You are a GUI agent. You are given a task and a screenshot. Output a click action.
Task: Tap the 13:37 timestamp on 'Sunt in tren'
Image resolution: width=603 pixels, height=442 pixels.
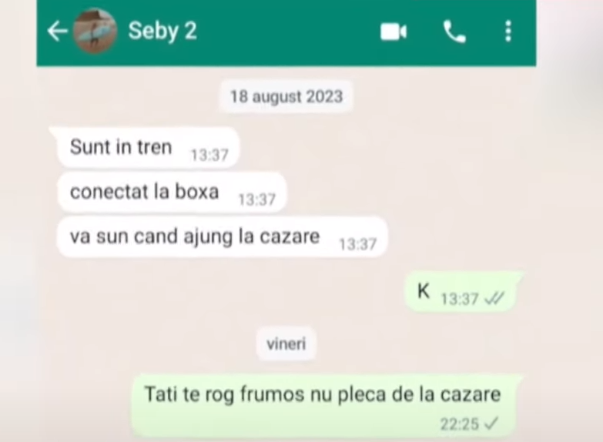pos(209,155)
